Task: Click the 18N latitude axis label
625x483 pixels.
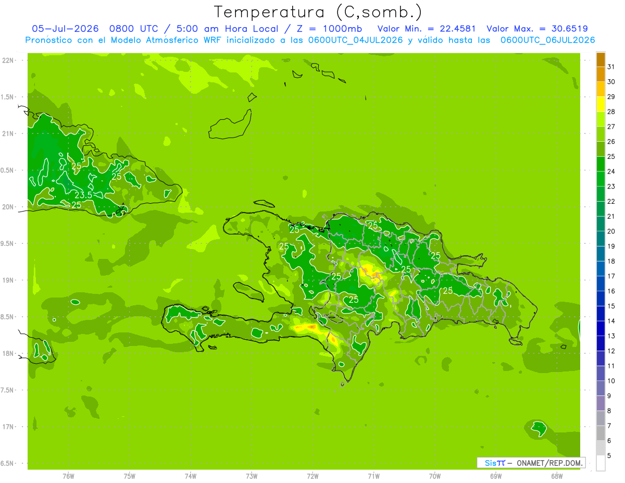Action: (8, 353)
